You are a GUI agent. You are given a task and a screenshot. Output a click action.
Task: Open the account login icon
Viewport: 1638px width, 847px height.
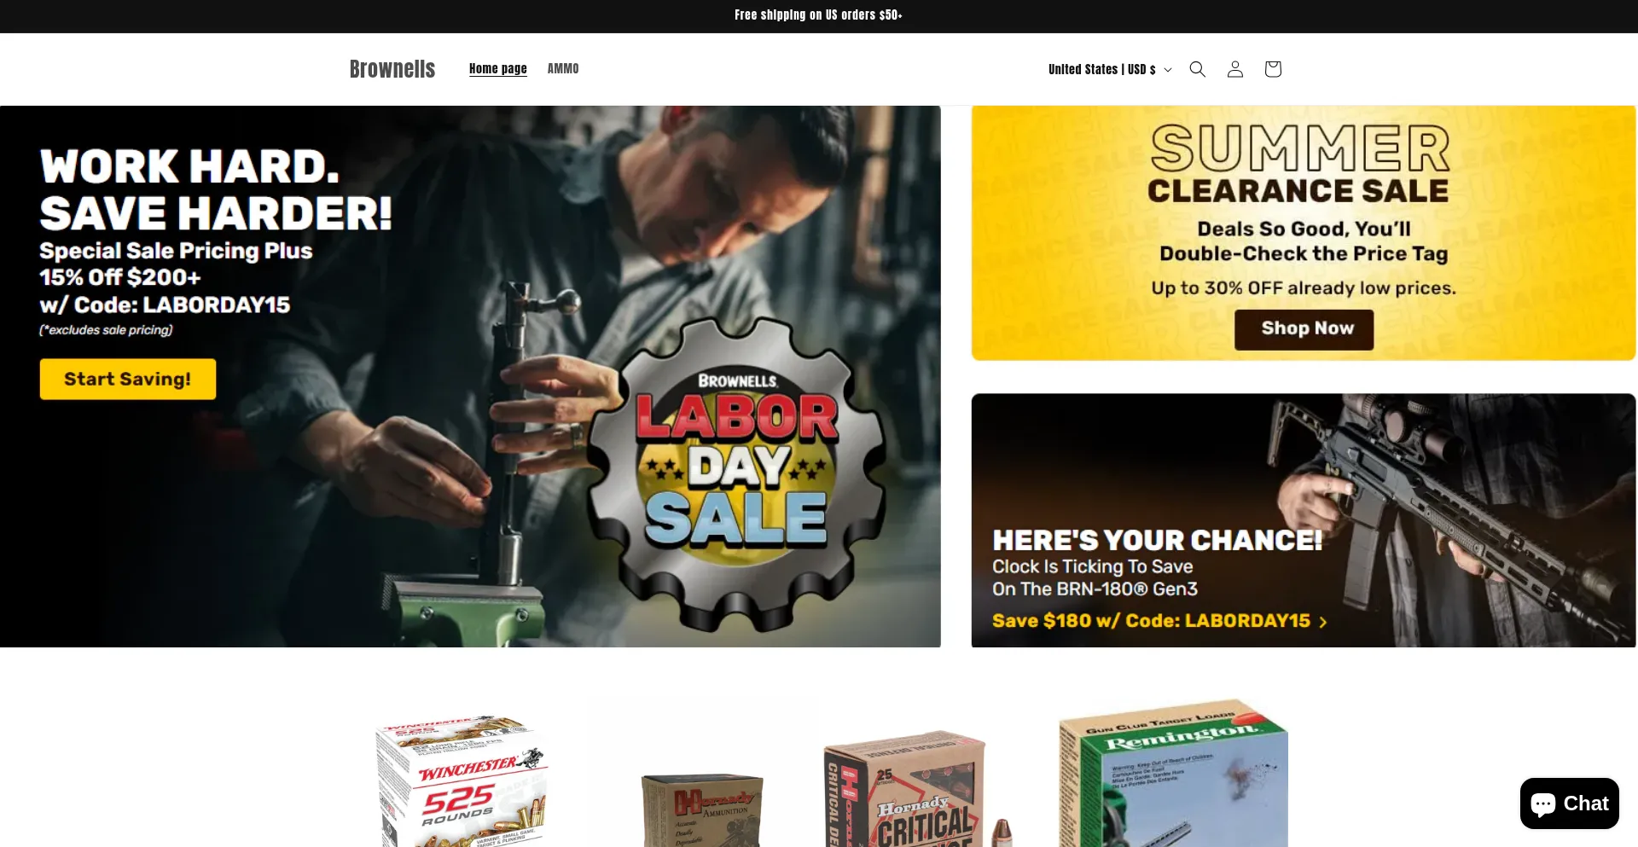[1234, 69]
